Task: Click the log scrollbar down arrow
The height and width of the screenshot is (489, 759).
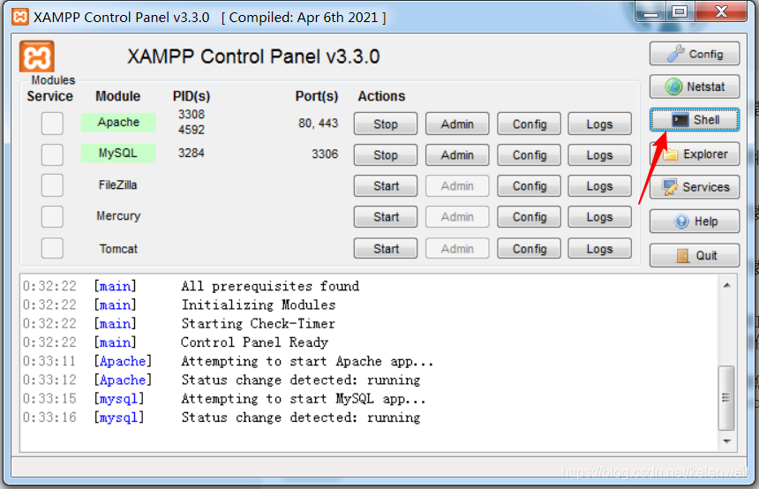Action: (726, 441)
